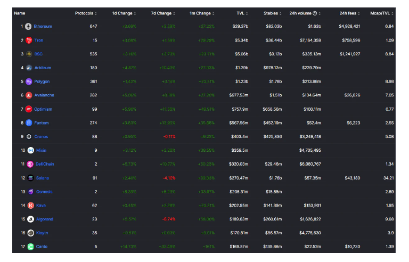Select Avalanche TVL value $977.53m

239,95
